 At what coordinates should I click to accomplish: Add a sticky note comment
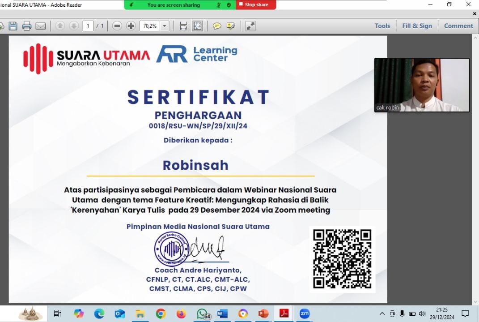point(217,26)
